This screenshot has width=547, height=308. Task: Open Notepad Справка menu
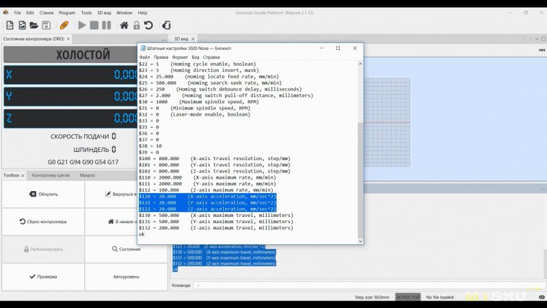pyautogui.click(x=211, y=57)
